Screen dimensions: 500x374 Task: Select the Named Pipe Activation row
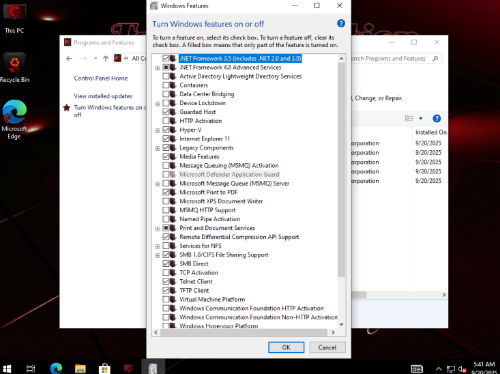[209, 219]
